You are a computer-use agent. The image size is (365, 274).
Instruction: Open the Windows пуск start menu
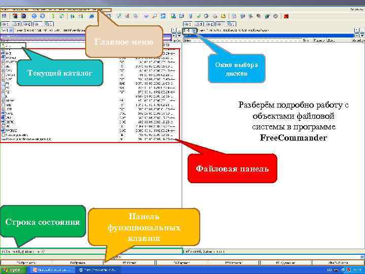tap(13, 270)
